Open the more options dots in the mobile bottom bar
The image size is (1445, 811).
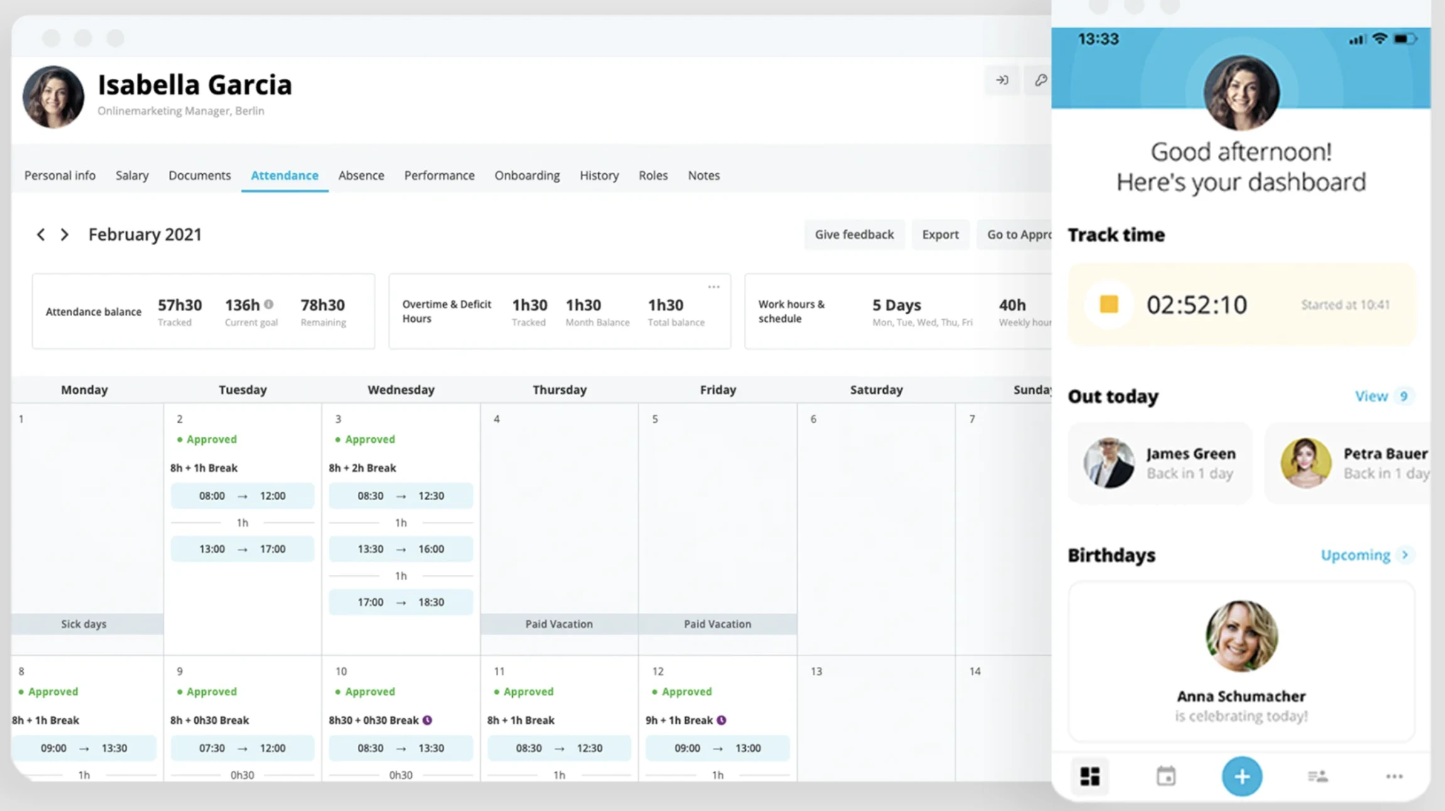pos(1394,777)
